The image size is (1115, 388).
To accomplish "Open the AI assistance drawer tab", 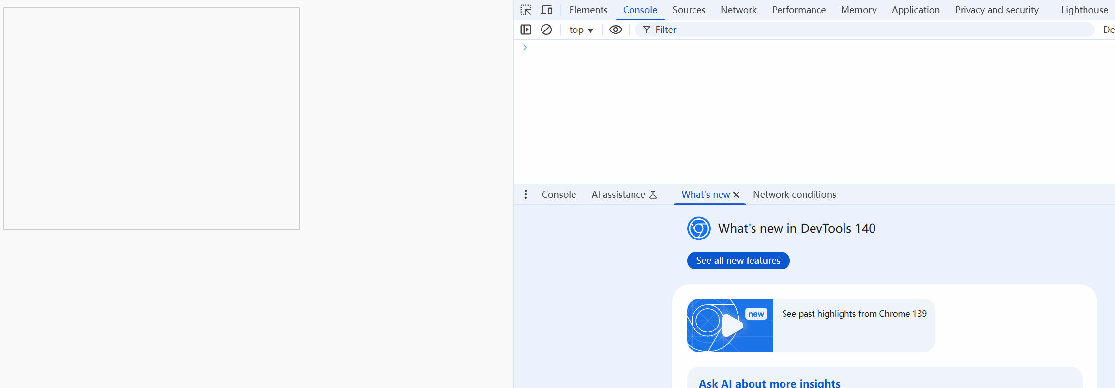I will pos(624,194).
